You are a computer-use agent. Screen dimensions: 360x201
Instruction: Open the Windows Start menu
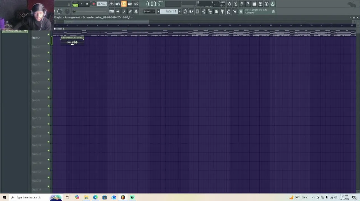(x=4, y=197)
